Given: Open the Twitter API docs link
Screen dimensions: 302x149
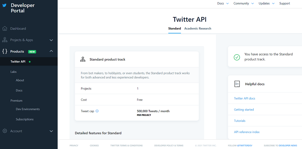Looking at the screenshot, I should pos(244,99).
